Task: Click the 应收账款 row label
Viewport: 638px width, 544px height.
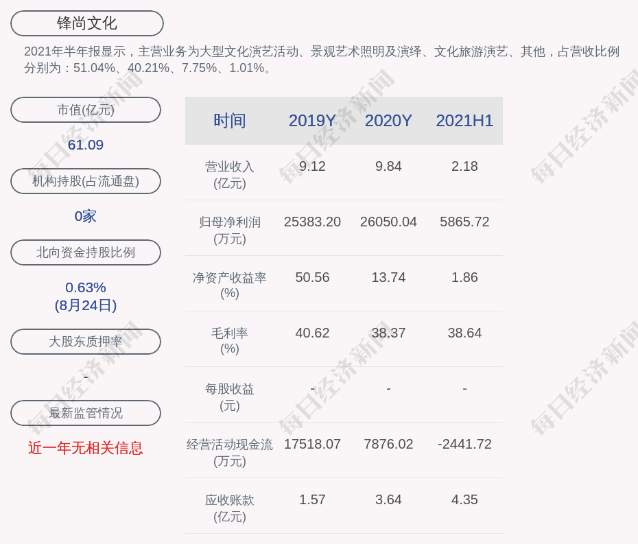Action: click(x=230, y=508)
